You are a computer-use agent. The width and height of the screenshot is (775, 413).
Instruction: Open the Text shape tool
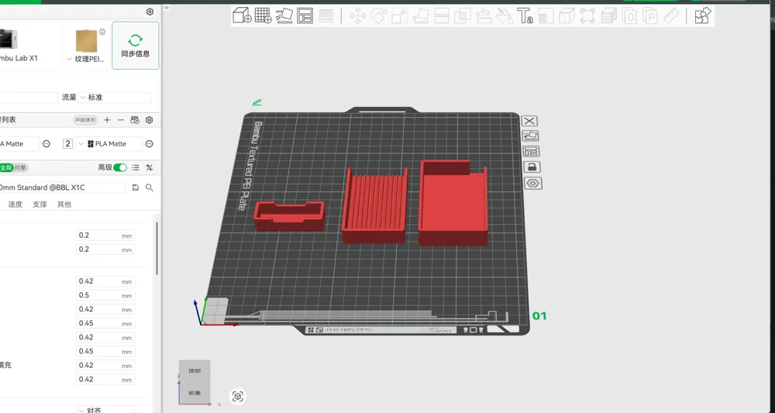click(x=525, y=15)
